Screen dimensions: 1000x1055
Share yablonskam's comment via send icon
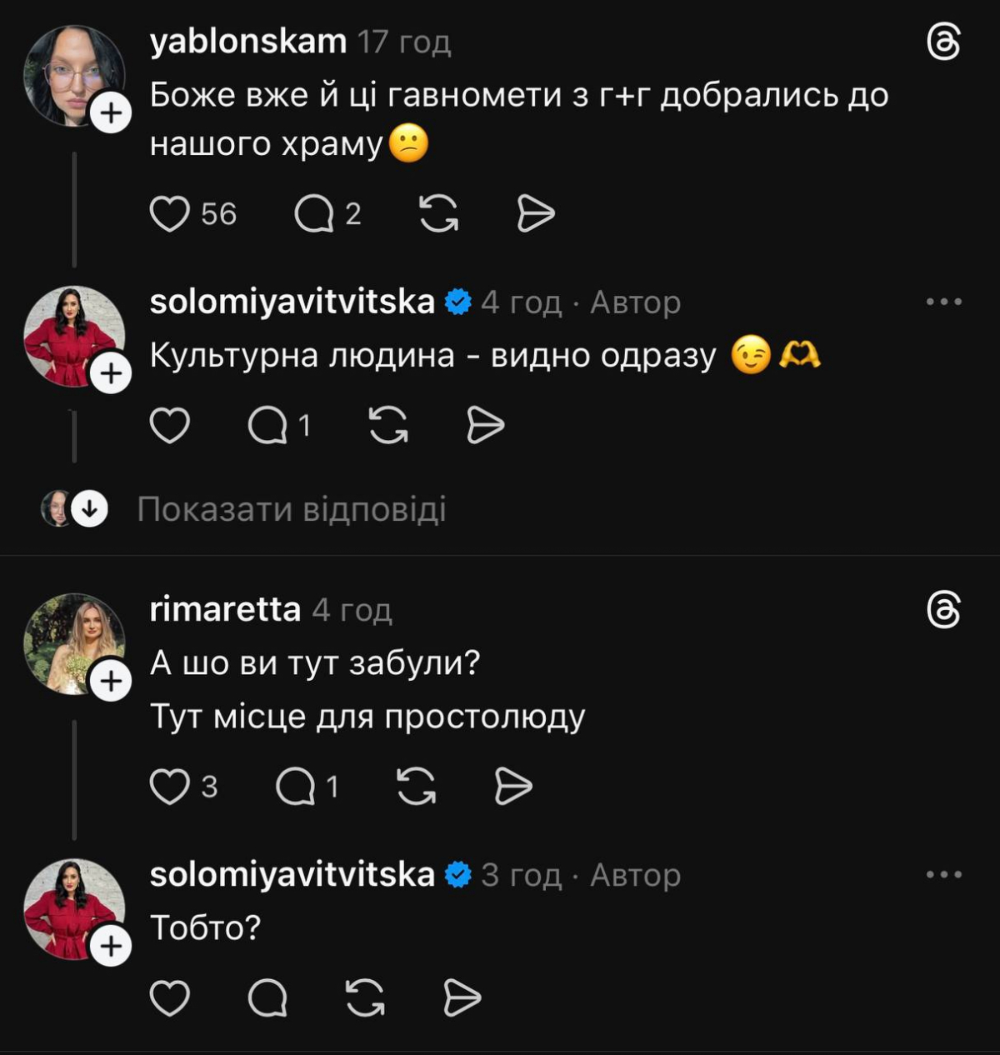tap(536, 214)
